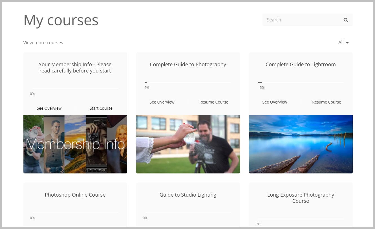Click the 0% progress bar for Photoshop course

pos(75,213)
